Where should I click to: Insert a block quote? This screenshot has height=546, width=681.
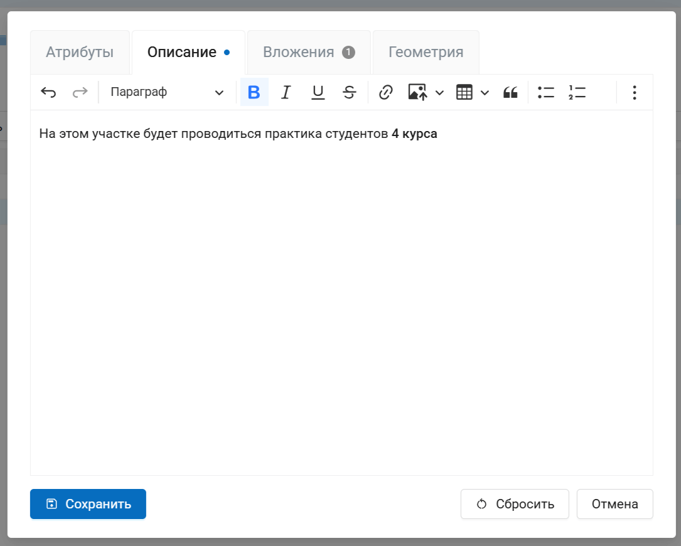coord(510,93)
